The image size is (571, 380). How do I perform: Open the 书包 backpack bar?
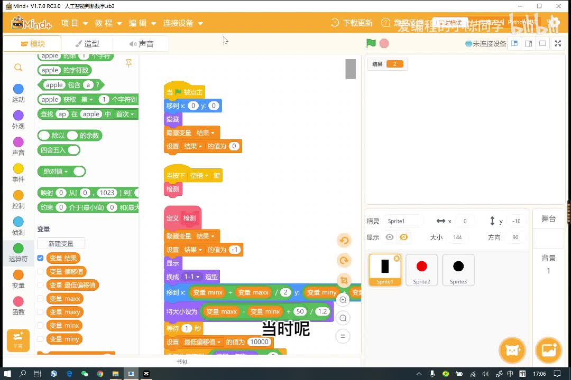pyautogui.click(x=182, y=362)
